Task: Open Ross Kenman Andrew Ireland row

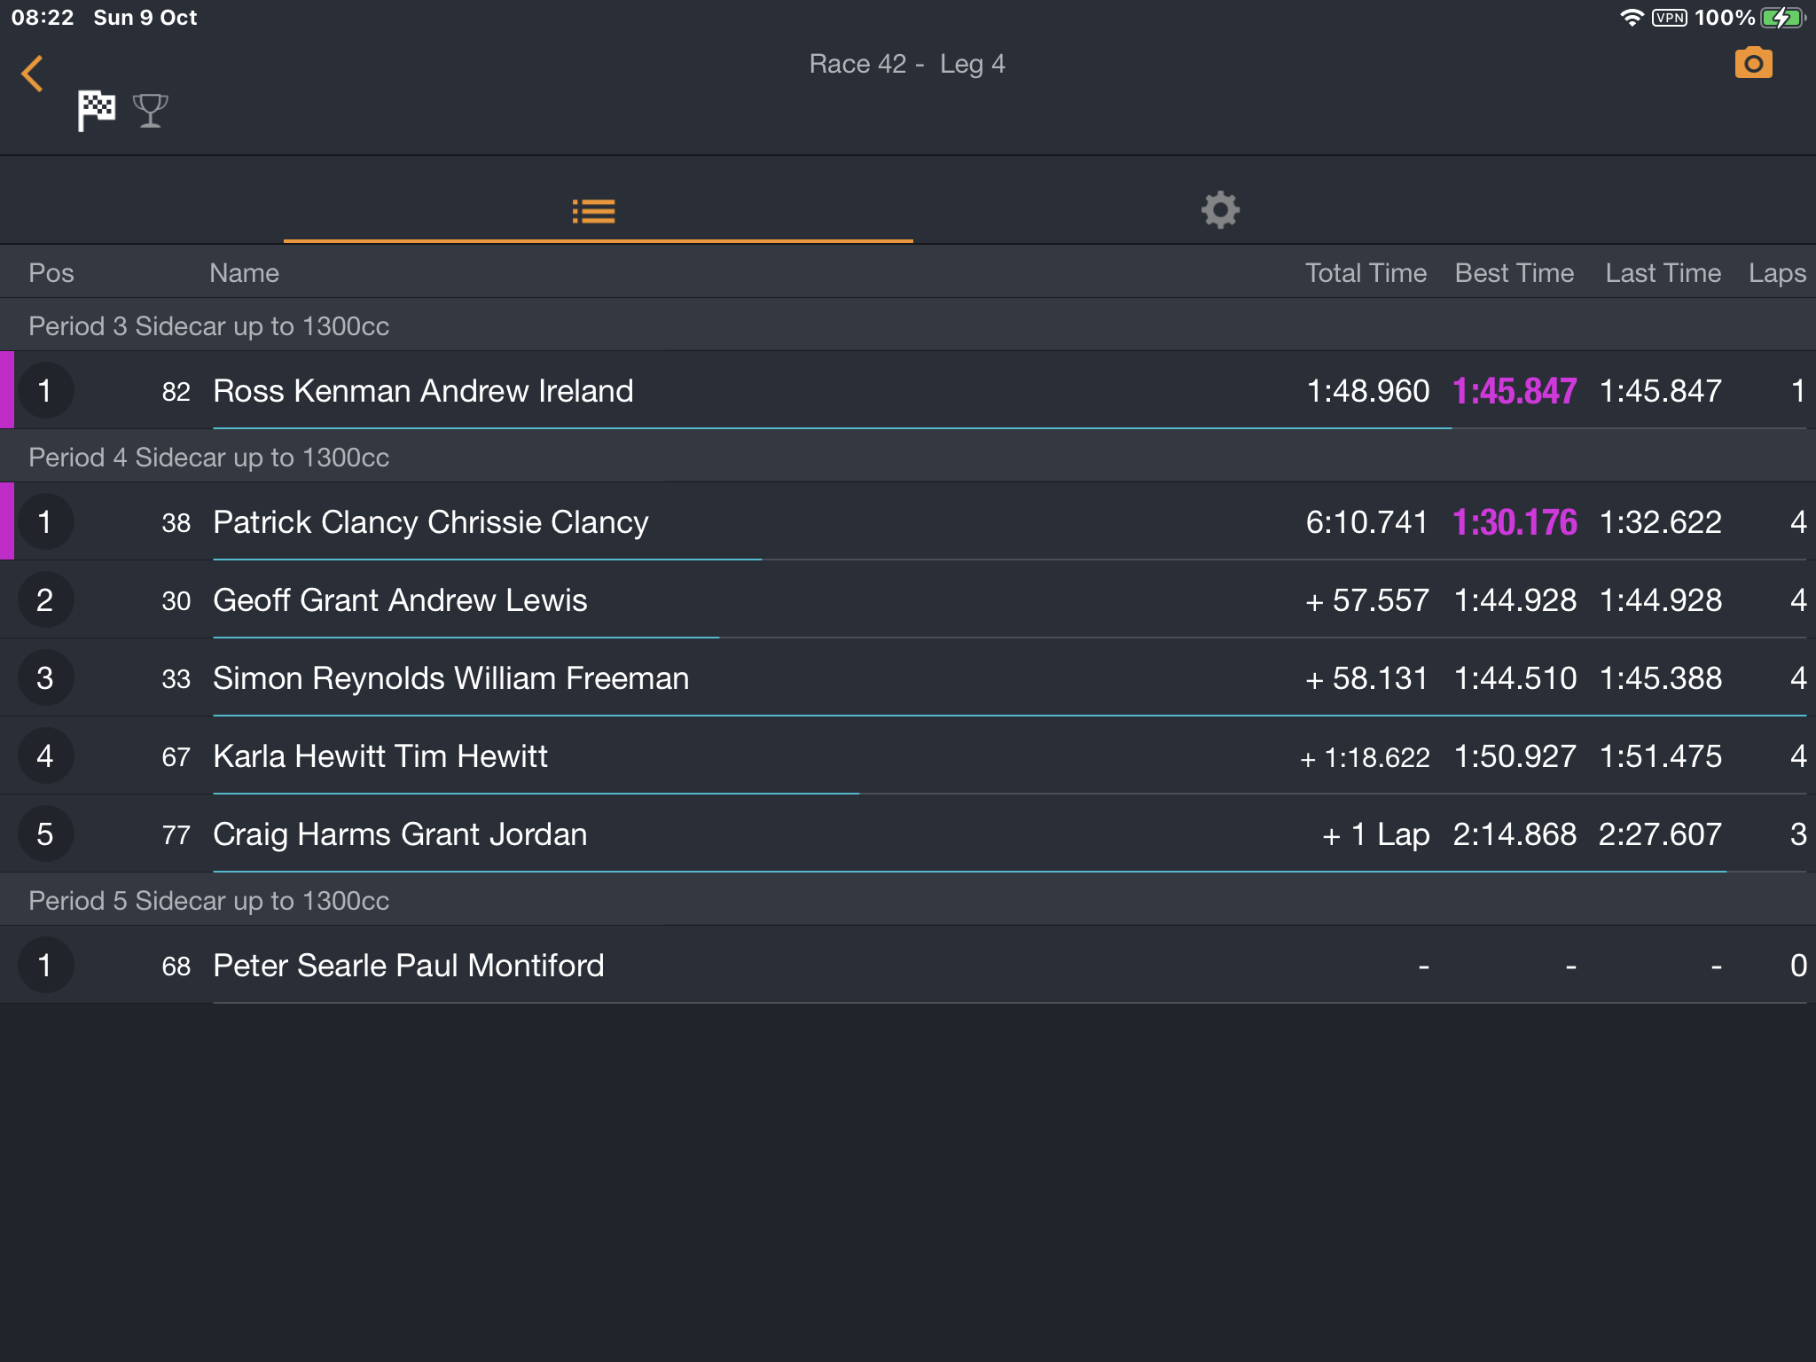Action: (908, 390)
